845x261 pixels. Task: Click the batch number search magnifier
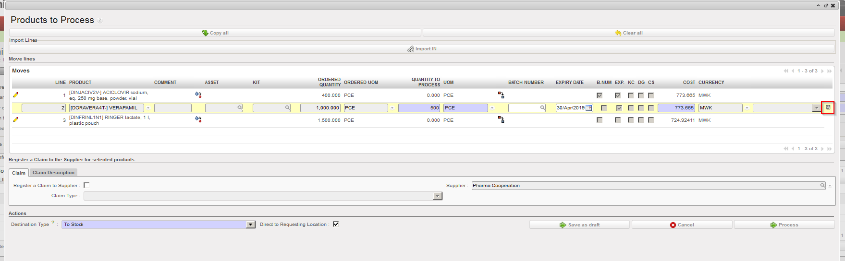(x=542, y=108)
